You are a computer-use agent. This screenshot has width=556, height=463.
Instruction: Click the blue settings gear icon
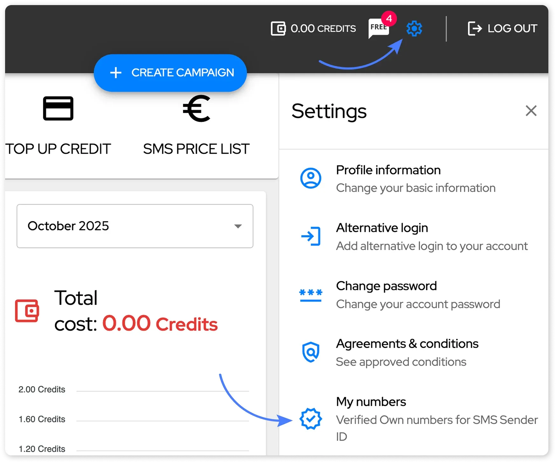[x=414, y=29]
